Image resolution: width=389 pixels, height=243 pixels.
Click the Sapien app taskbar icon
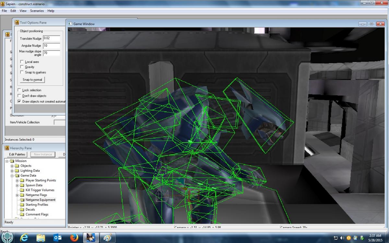pyautogui.click(x=91, y=238)
